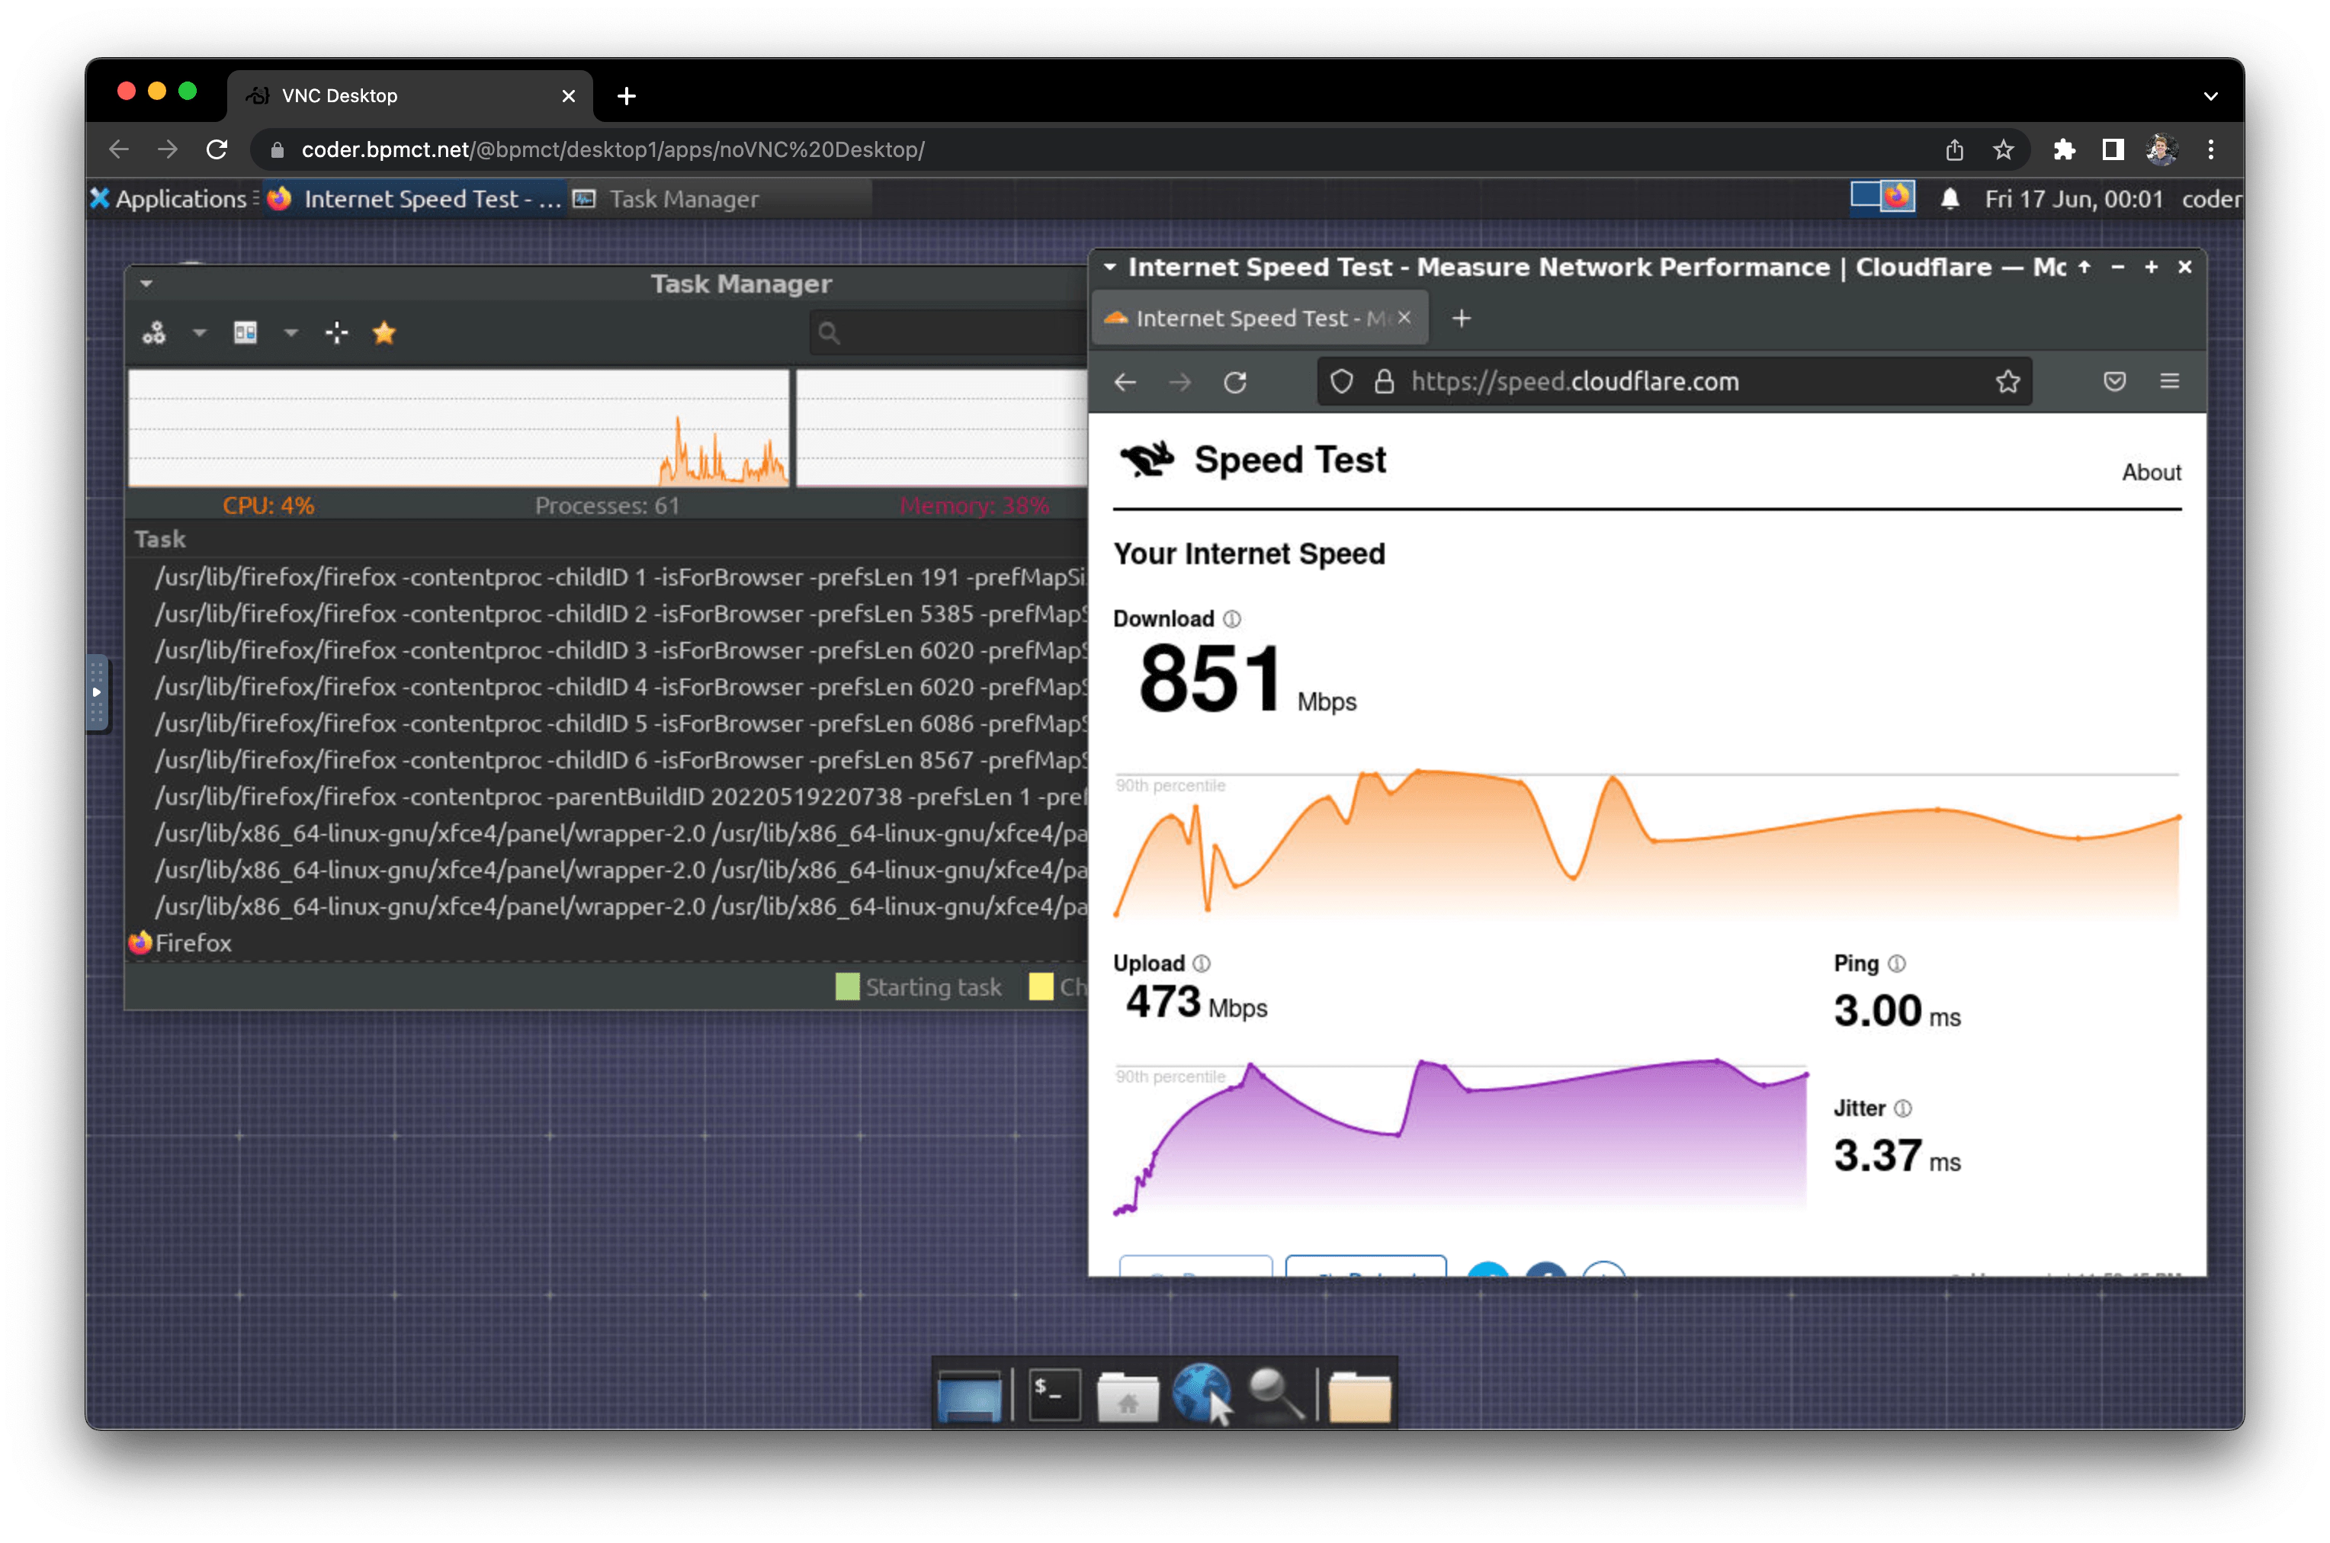2330x1543 pixels.
Task: Open the About link on Speed Test
Action: click(2150, 473)
